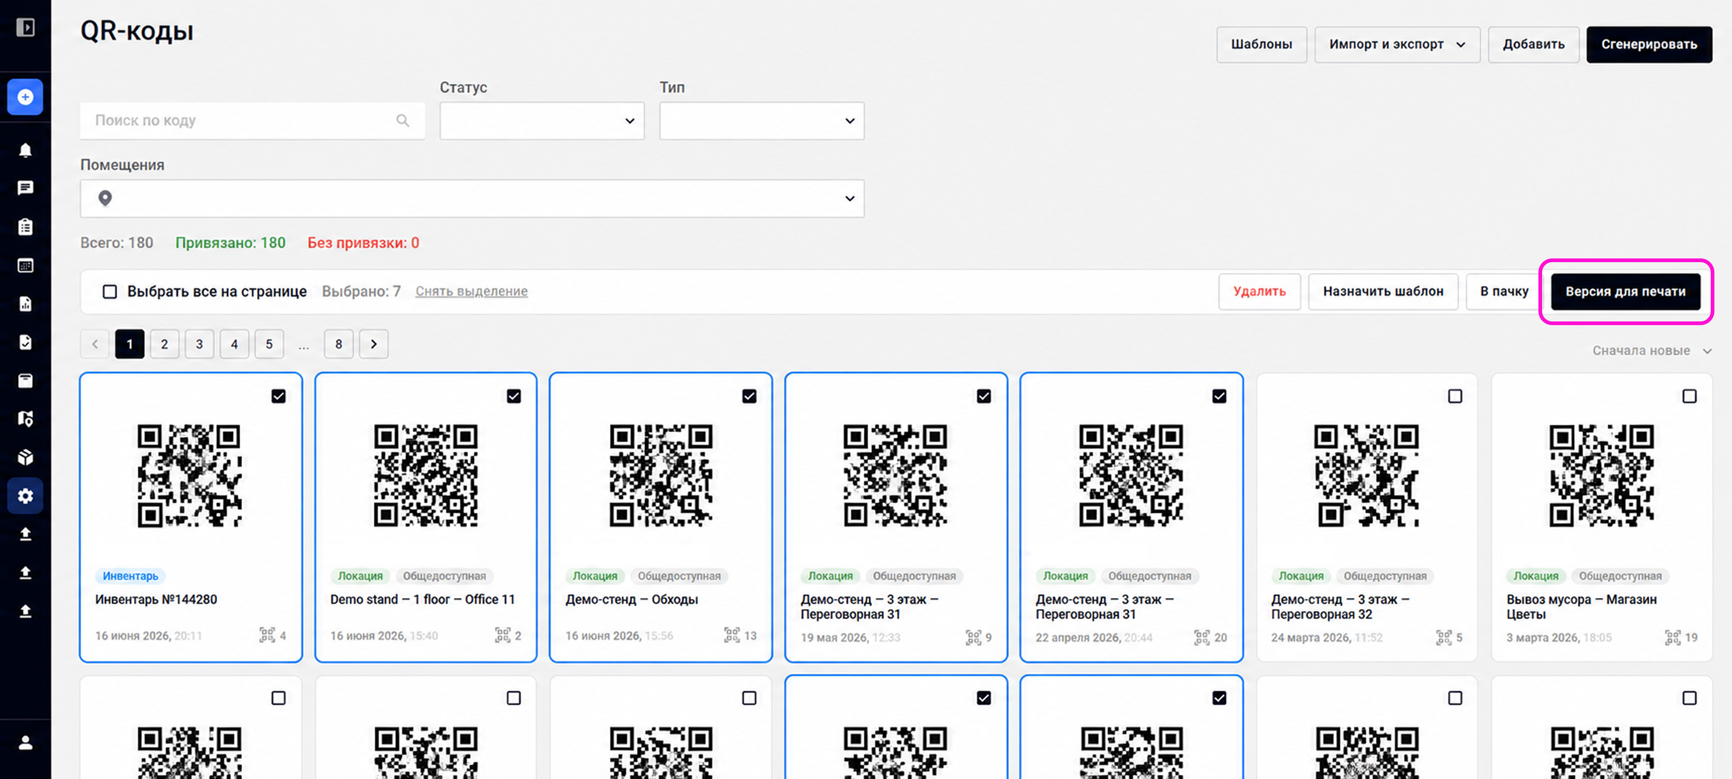Jump to page 8

click(339, 344)
